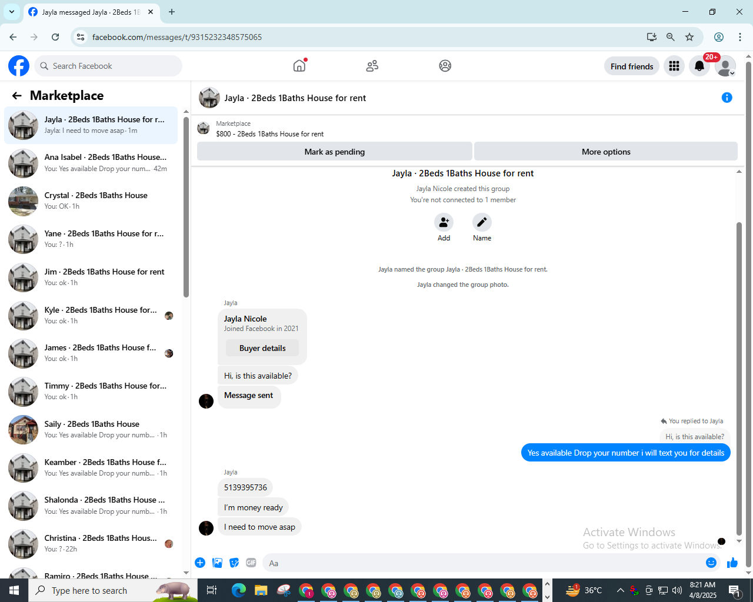Viewport: 753px width, 602px height.
Task: Open Jayla conversation header title
Action: pos(295,98)
